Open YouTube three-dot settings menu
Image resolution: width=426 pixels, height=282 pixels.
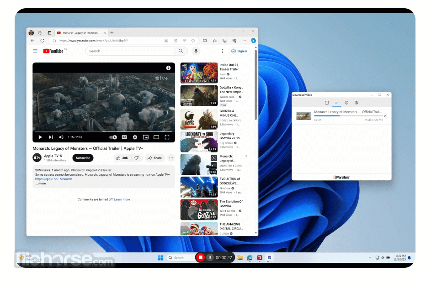(222, 51)
